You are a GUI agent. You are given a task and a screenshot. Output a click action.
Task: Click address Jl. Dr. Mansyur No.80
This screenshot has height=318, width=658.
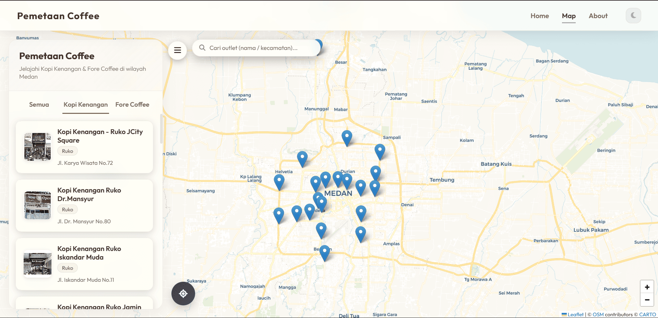84,222
